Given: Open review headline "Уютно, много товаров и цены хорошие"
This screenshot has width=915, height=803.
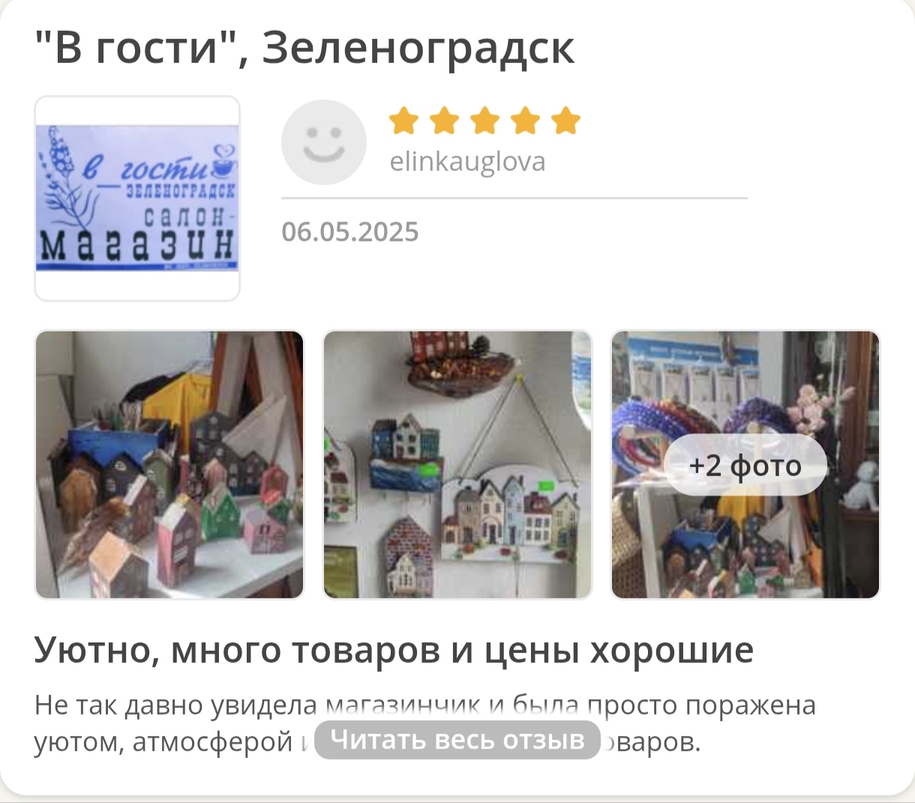Looking at the screenshot, I should coord(394,650).
